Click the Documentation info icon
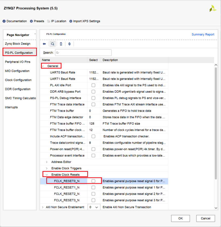221x227 pixels. (x=4, y=21)
